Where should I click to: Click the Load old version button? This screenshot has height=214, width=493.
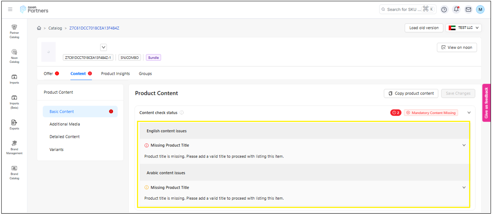(x=424, y=28)
